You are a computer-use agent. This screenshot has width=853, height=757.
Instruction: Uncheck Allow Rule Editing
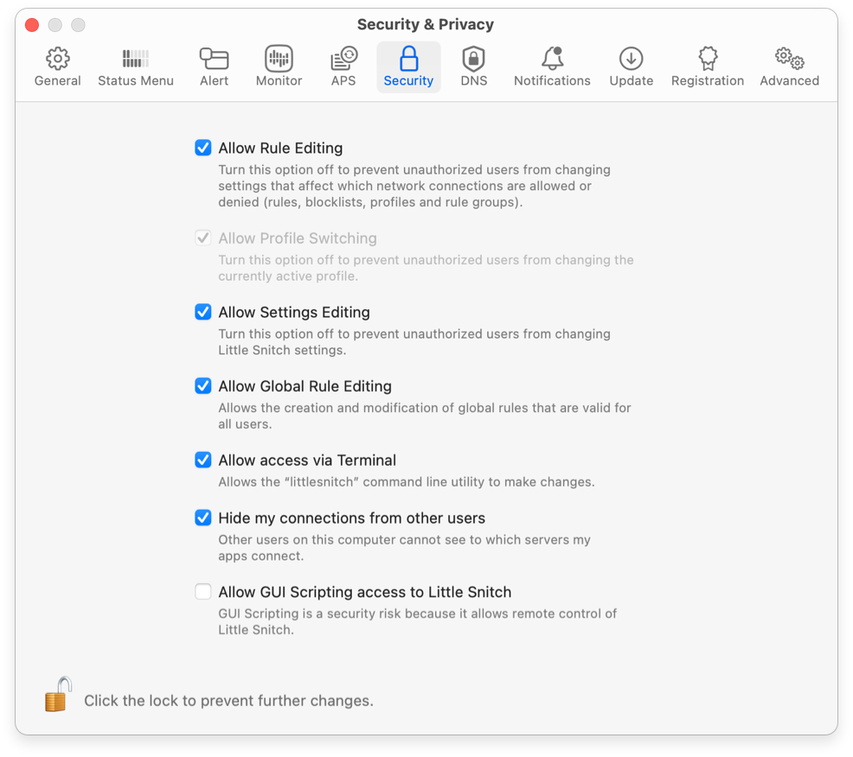click(x=203, y=148)
